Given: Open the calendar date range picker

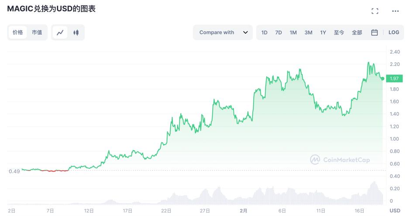Looking at the screenshot, I should 374,32.
